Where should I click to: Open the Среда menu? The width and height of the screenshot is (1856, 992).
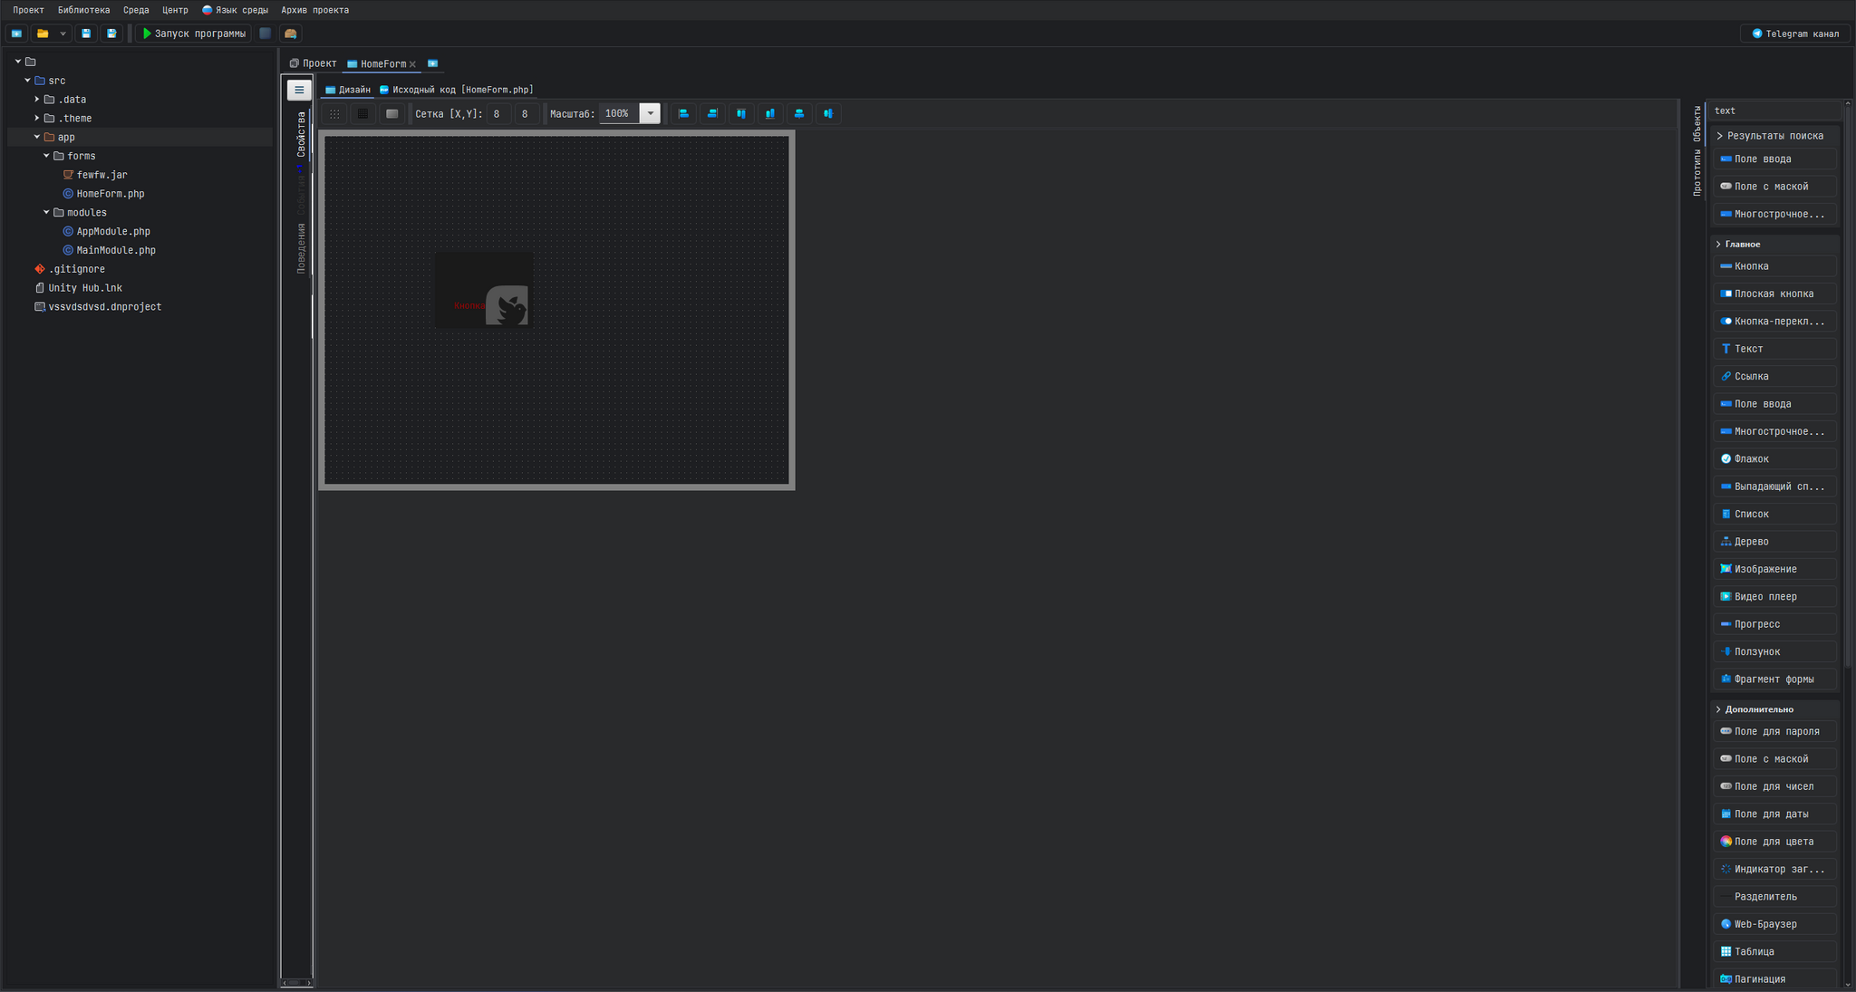pyautogui.click(x=136, y=10)
